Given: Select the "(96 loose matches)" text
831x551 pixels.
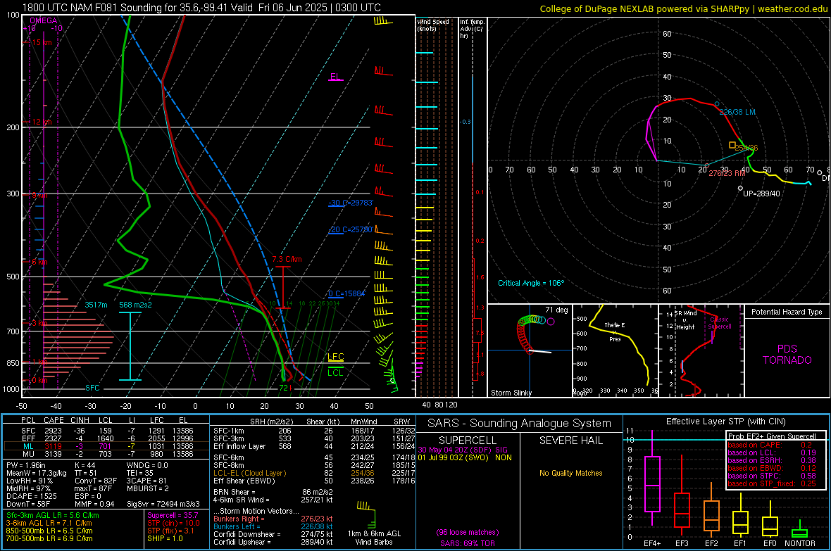Looking at the screenshot, I should pos(468,533).
